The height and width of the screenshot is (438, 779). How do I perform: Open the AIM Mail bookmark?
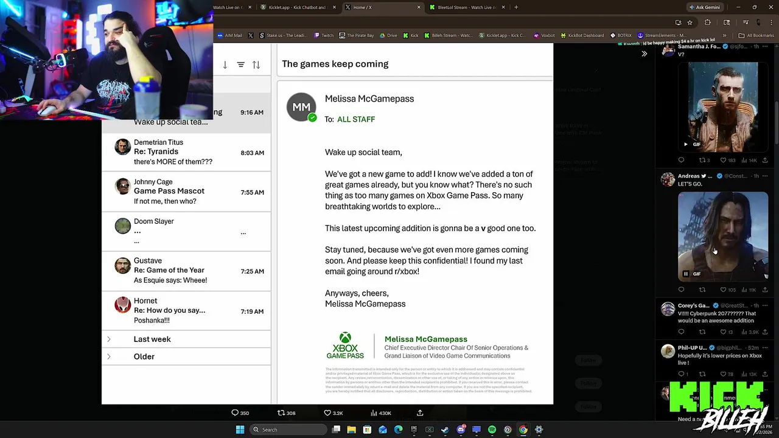pos(229,35)
